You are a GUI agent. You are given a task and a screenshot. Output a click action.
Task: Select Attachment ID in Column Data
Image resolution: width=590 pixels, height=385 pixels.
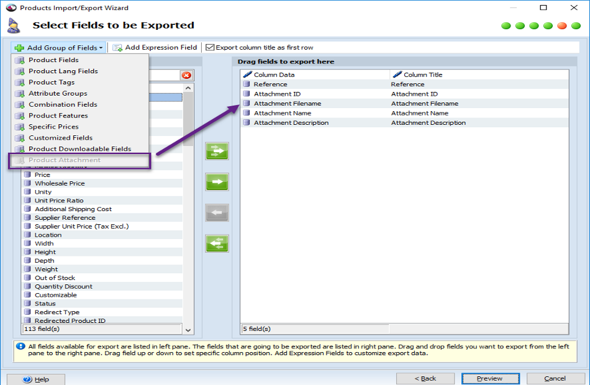click(x=277, y=94)
